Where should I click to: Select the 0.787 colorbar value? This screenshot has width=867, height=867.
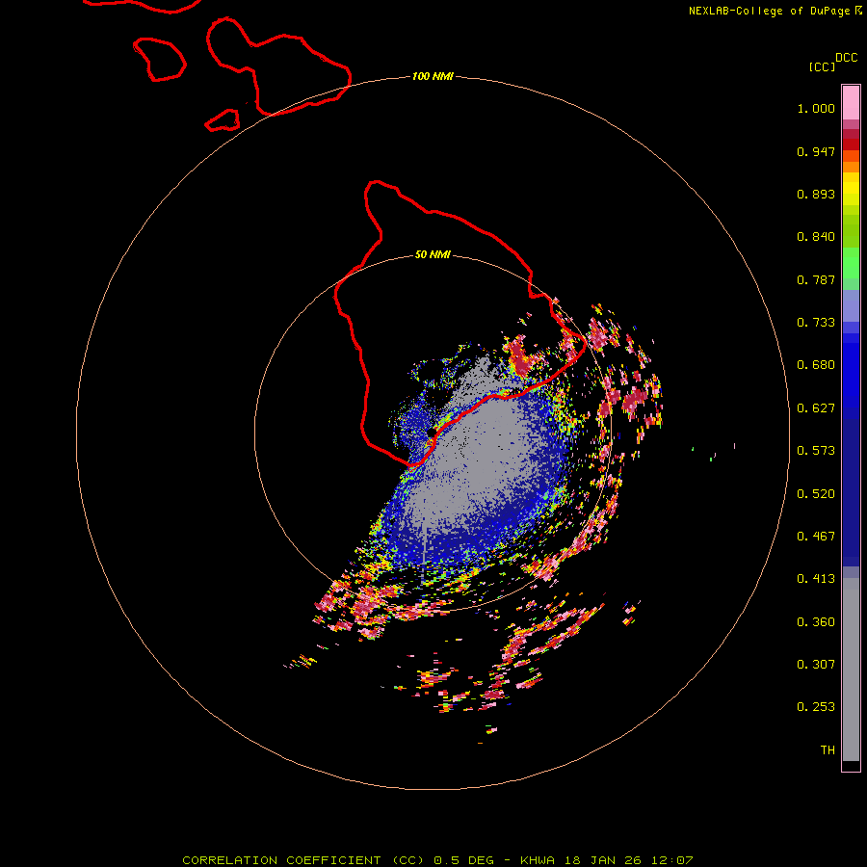[x=816, y=279]
